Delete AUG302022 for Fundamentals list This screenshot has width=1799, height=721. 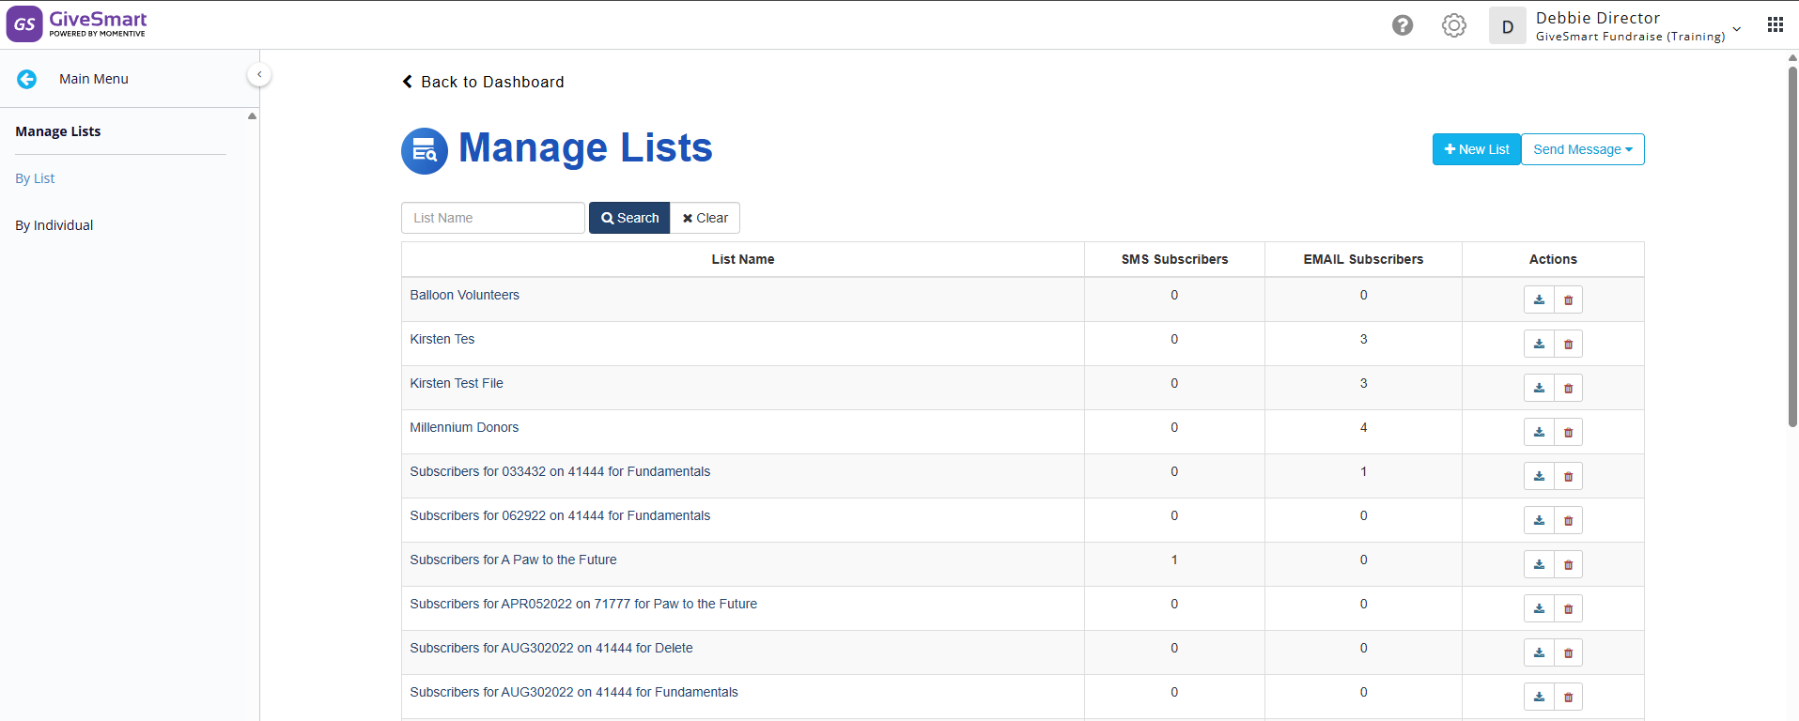pyautogui.click(x=1568, y=697)
